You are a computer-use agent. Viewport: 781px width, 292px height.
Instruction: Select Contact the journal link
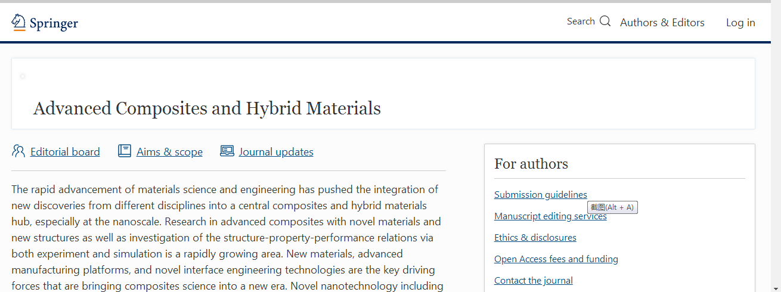click(x=534, y=280)
